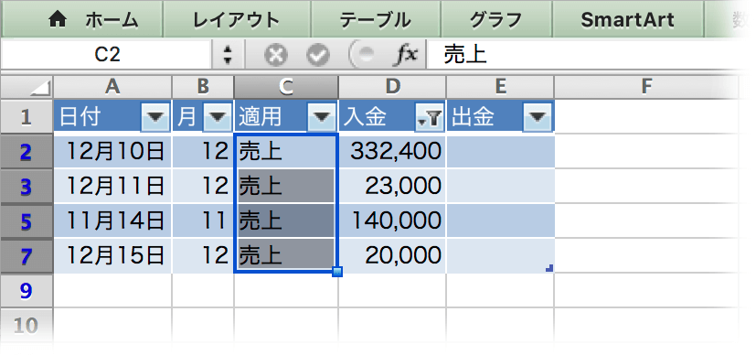Go to the SmartArt tab

[628, 20]
